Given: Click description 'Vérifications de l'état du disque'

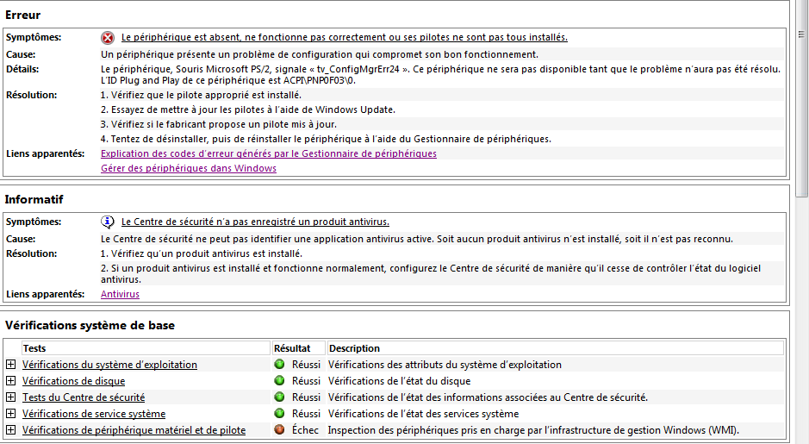Looking at the screenshot, I should [400, 381].
